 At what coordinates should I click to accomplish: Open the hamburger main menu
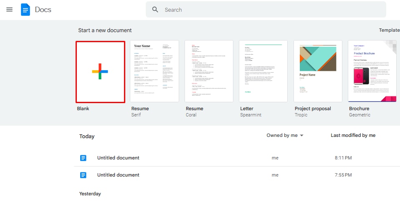coord(9,10)
